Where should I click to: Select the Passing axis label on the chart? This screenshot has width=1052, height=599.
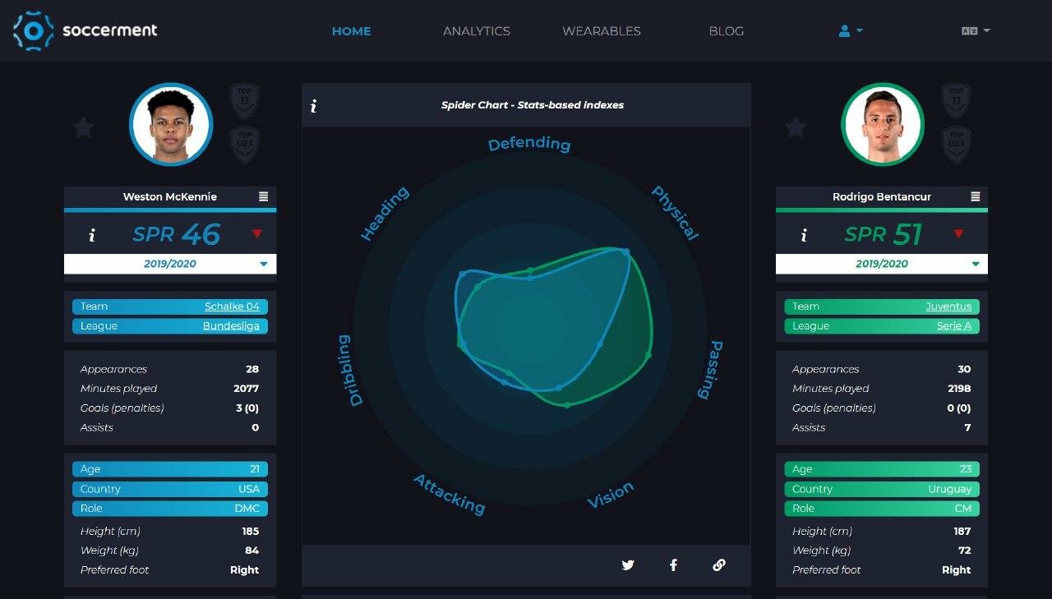pos(710,370)
